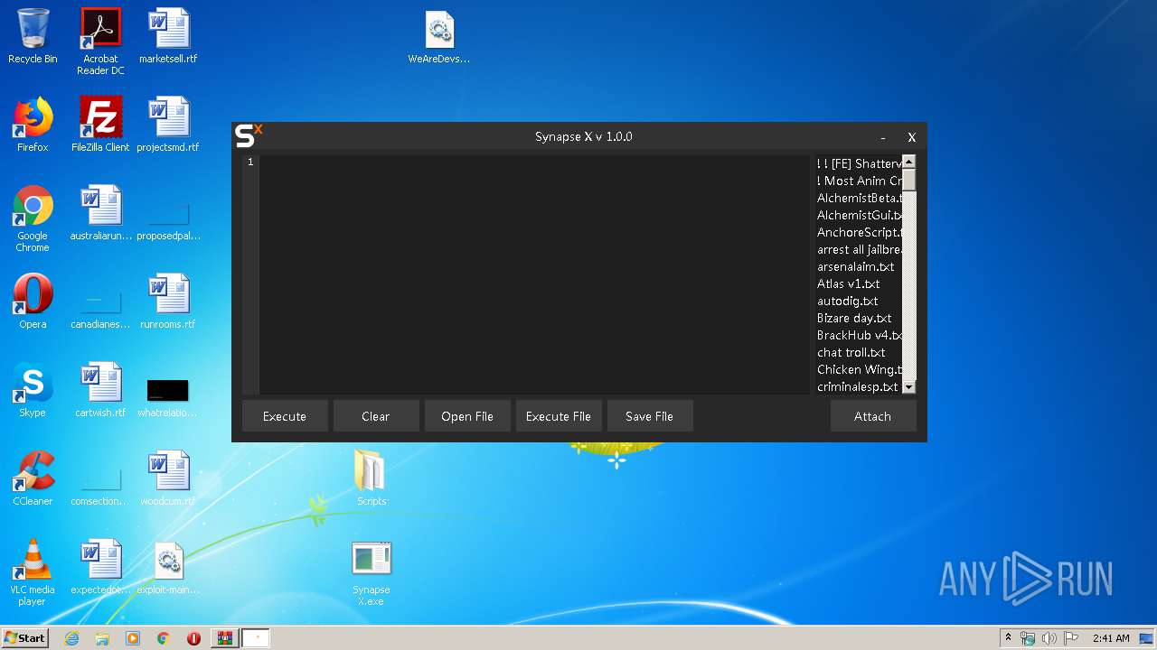This screenshot has height=650, width=1157.
Task: Select BrackHub v4 script entry
Action: coord(859,335)
